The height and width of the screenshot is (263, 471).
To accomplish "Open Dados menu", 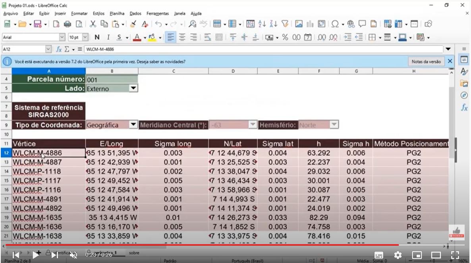I will tap(135, 13).
